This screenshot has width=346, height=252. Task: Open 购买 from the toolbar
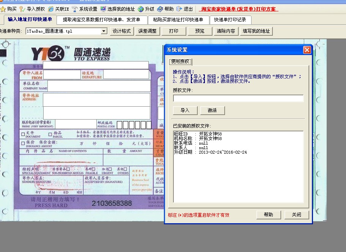click(x=12, y=9)
